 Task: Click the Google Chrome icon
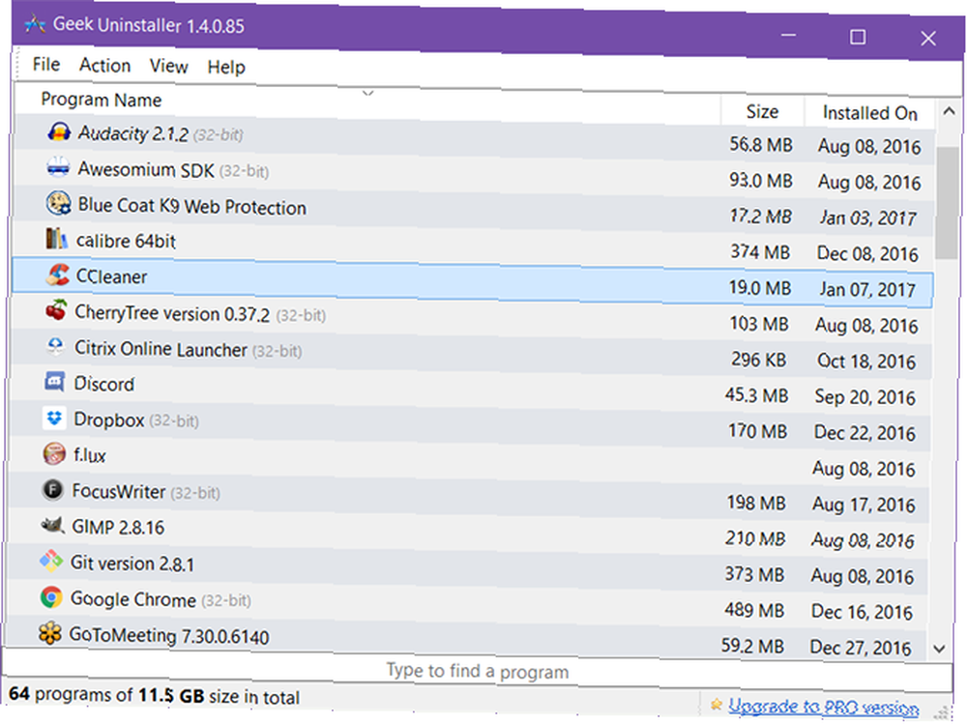(51, 597)
